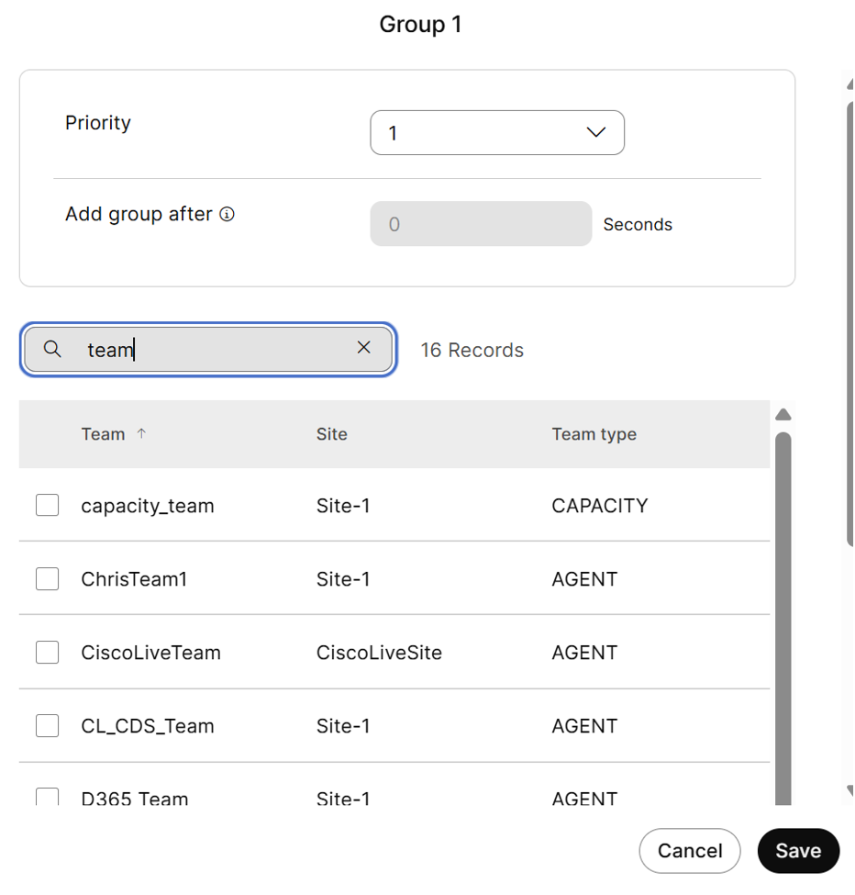
Task: Select the ChrisTeam1 checkbox
Action: click(x=48, y=579)
